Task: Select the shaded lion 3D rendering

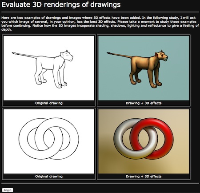Action: click(144, 68)
